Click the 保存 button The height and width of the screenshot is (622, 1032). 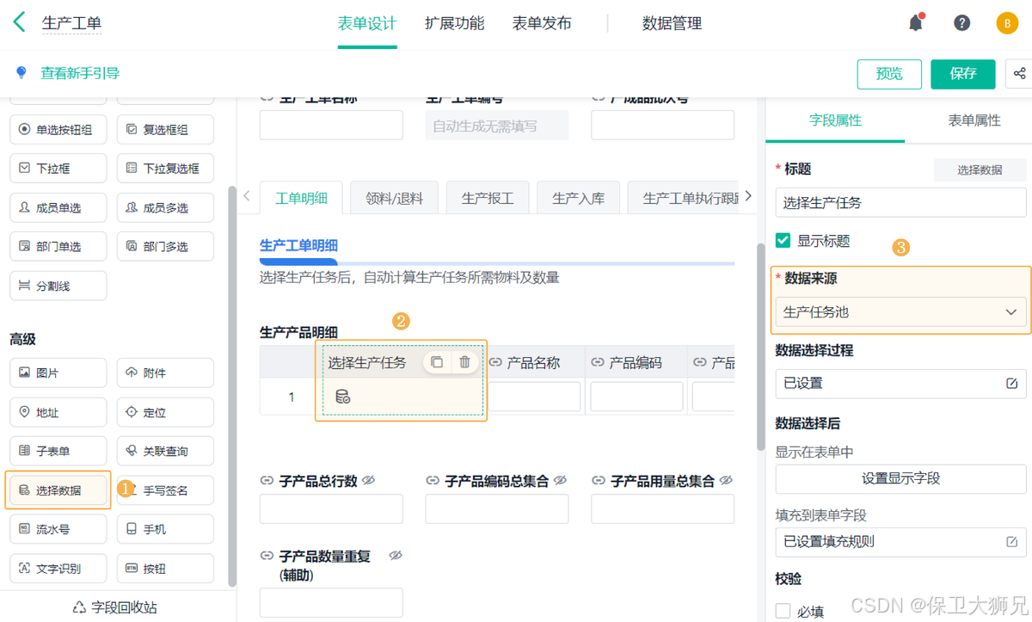[x=963, y=74]
